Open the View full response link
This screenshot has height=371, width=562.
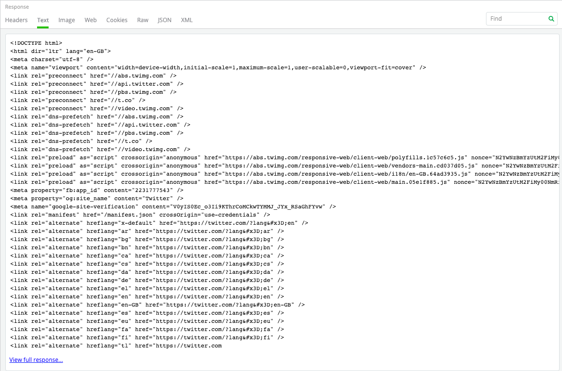36,359
